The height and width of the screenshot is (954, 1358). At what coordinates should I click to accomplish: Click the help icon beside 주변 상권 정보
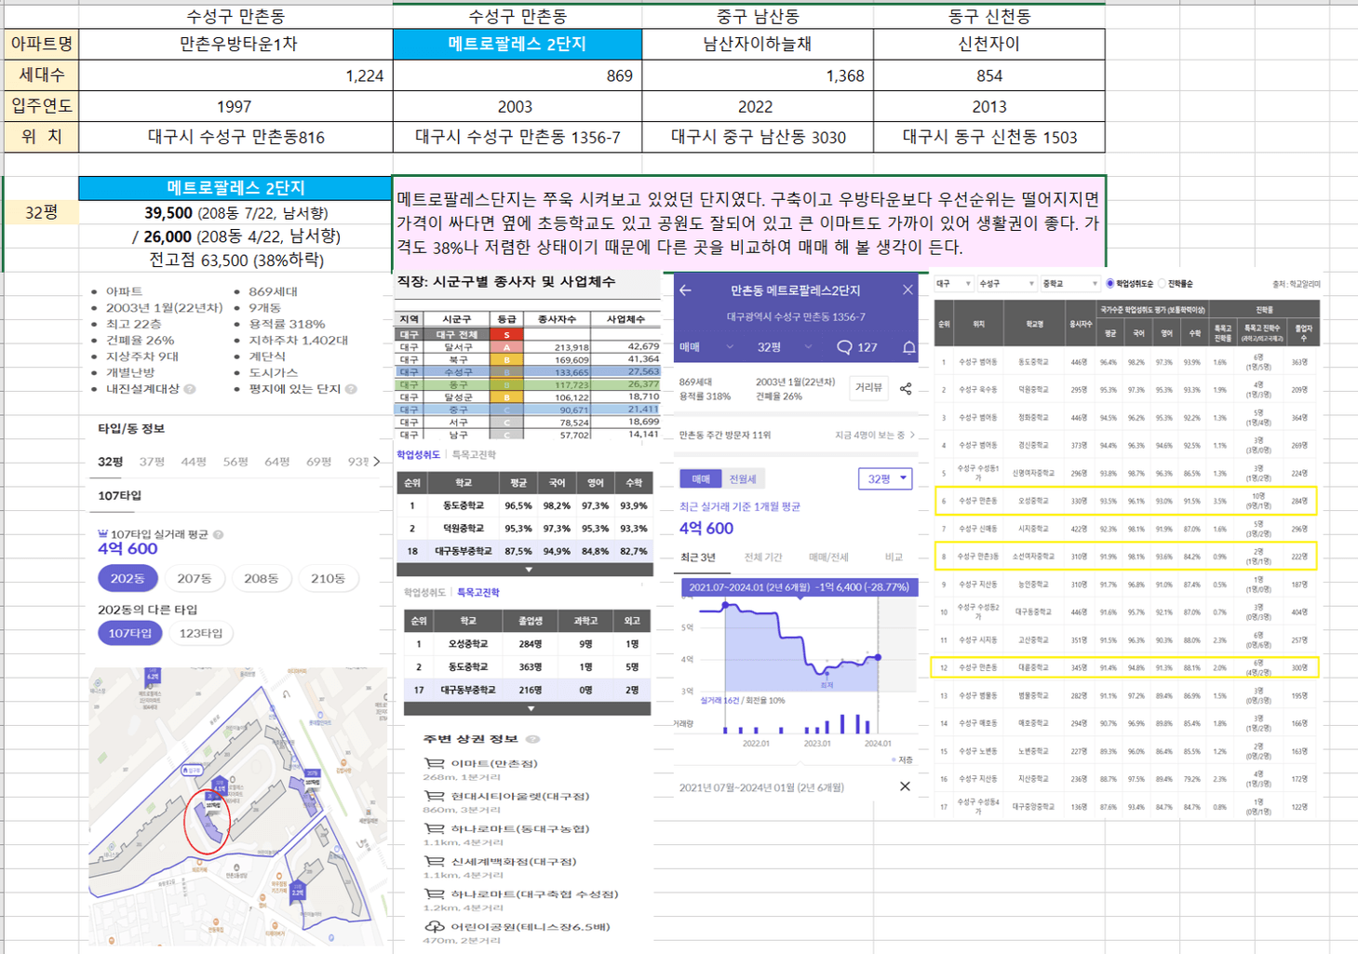[x=532, y=739]
